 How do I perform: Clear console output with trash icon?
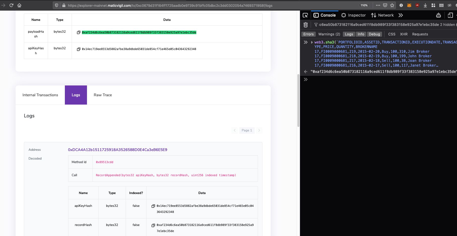(x=305, y=25)
